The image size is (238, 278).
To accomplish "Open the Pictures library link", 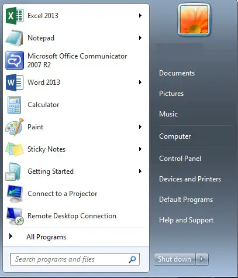I will [x=171, y=94].
